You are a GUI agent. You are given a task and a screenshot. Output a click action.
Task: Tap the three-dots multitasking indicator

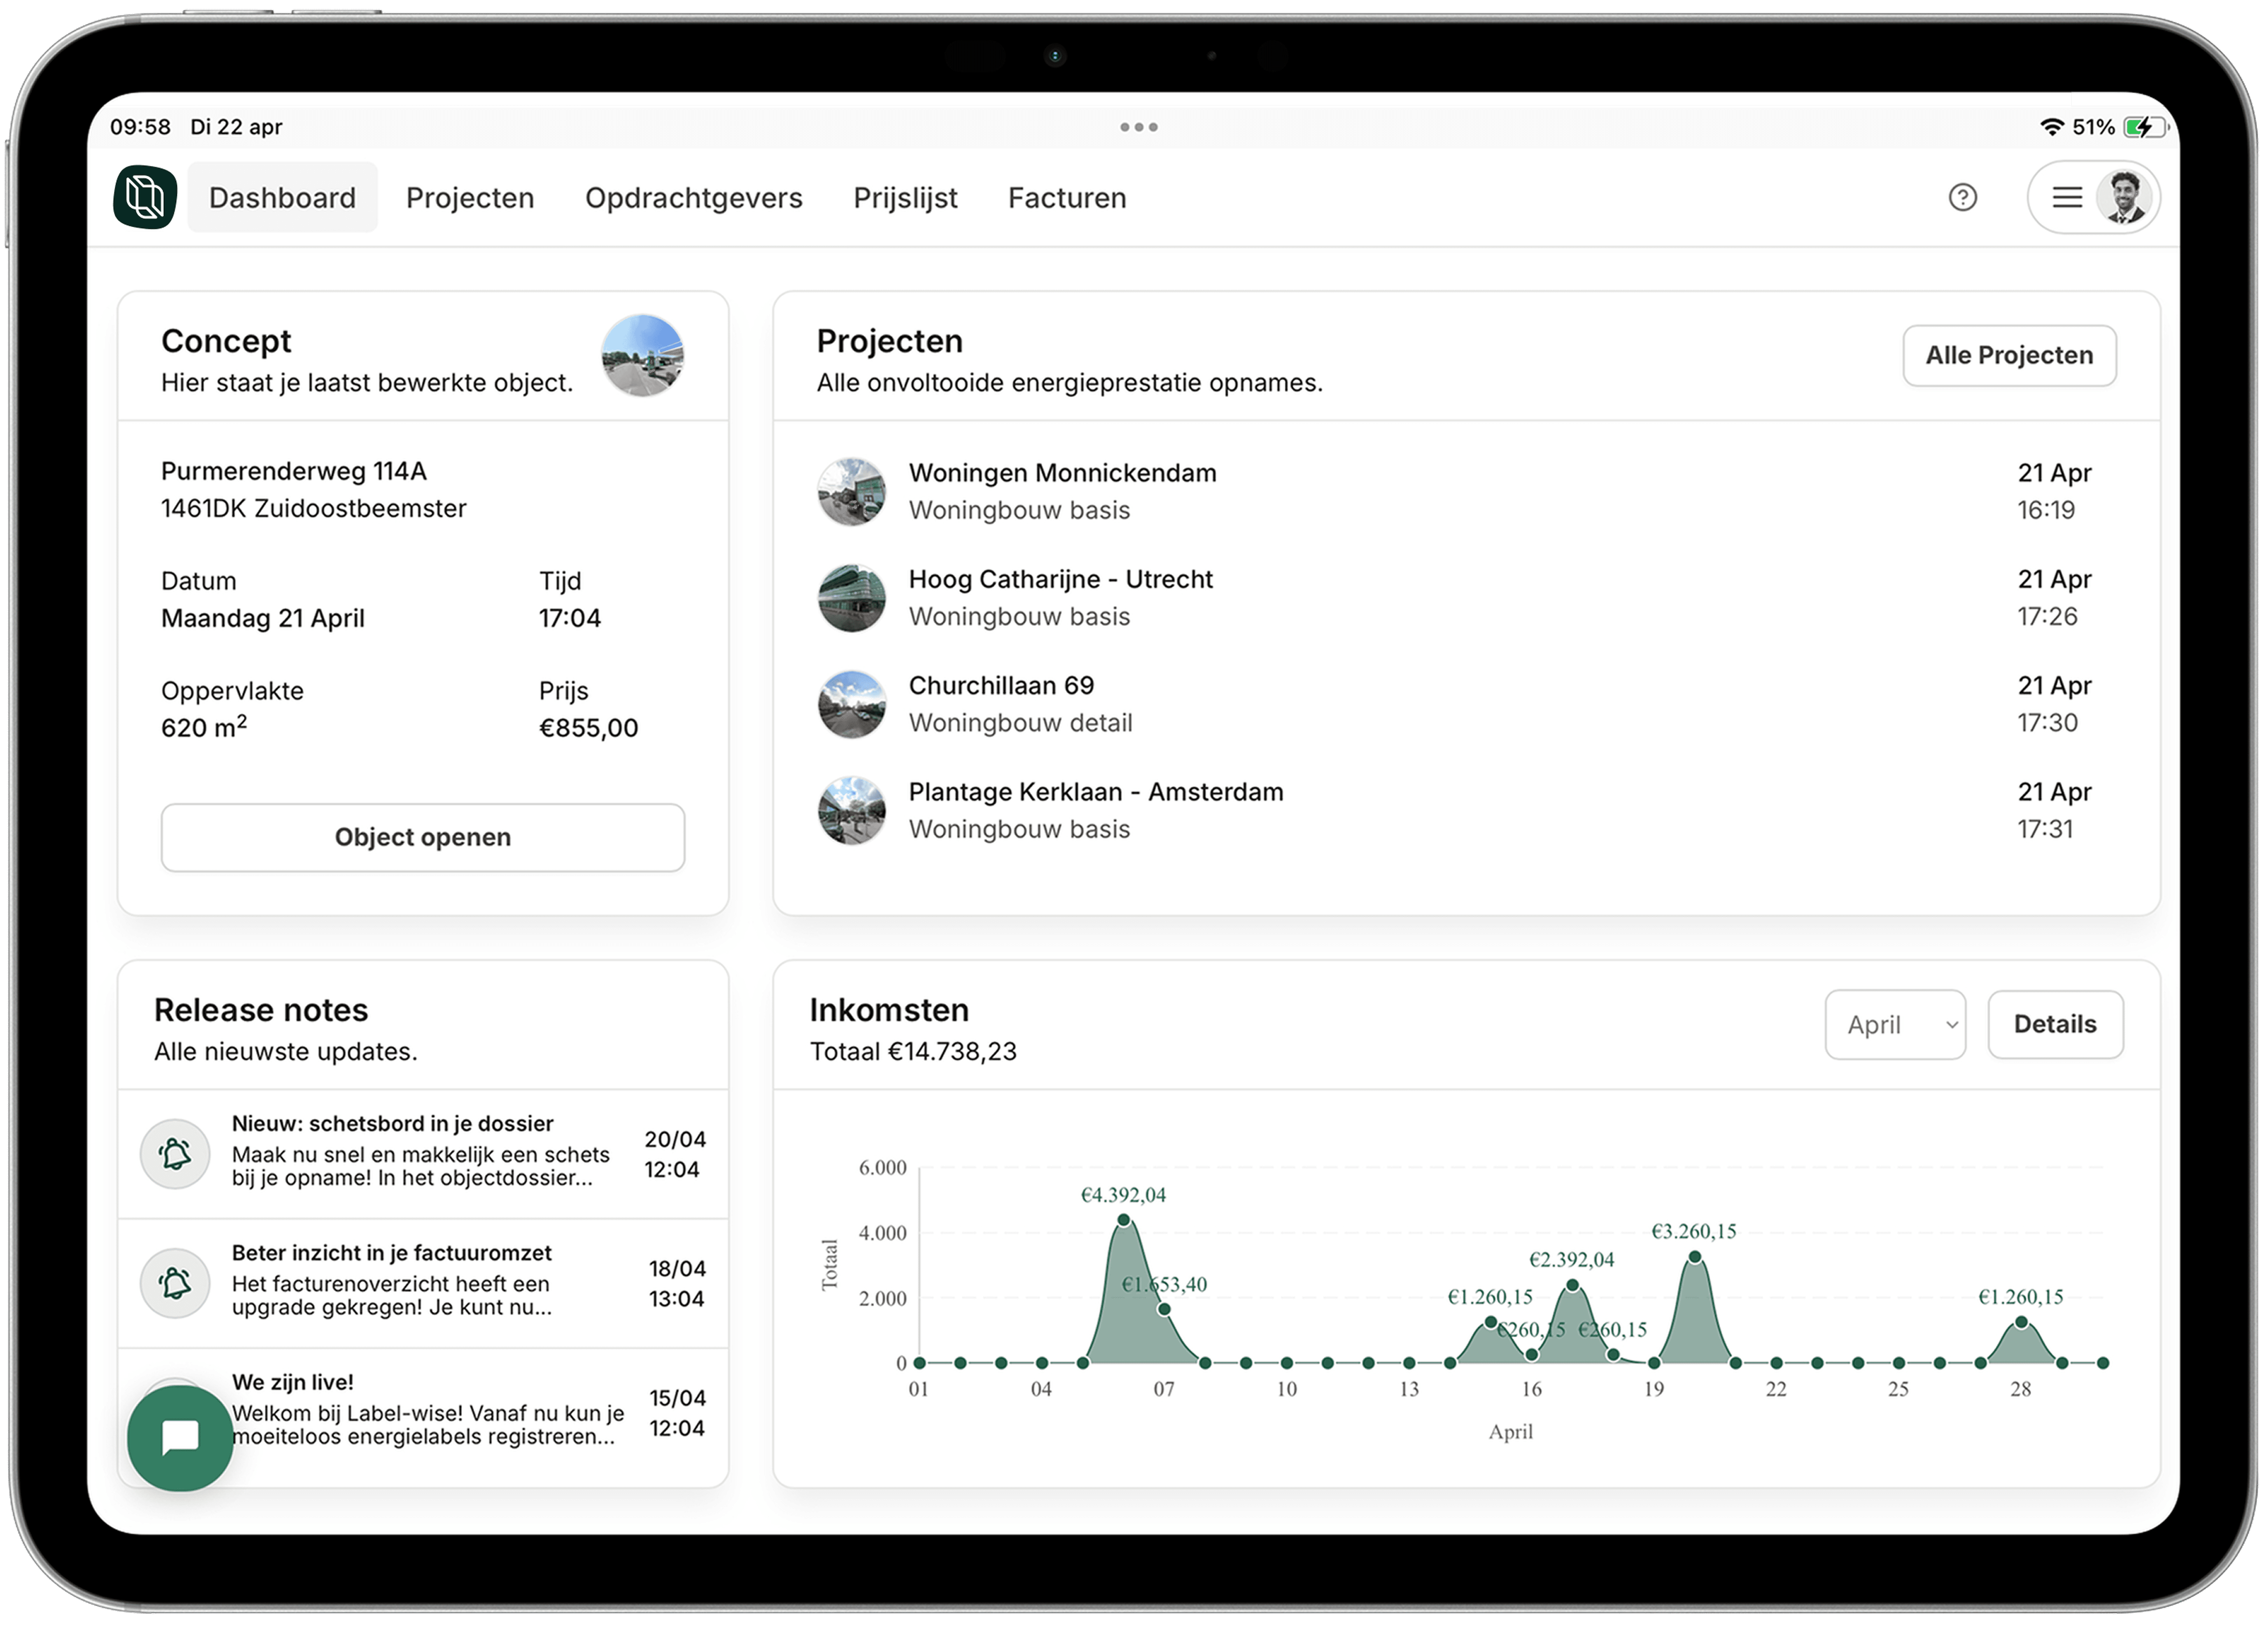tap(1138, 127)
